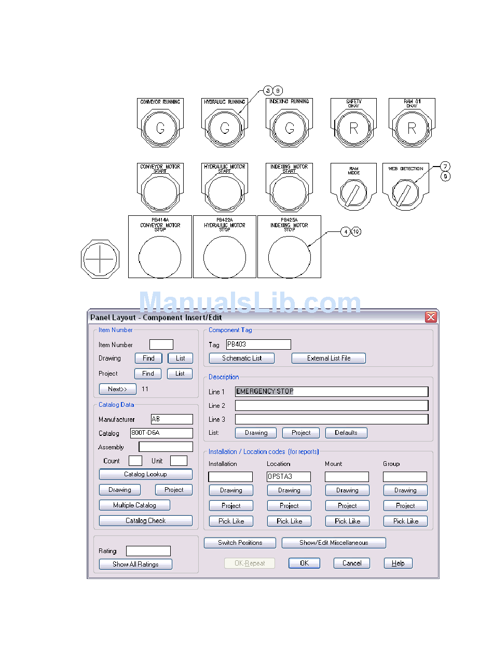This screenshot has width=493, height=661.
Task: Click Drawing button in Description List row
Action: (x=256, y=433)
